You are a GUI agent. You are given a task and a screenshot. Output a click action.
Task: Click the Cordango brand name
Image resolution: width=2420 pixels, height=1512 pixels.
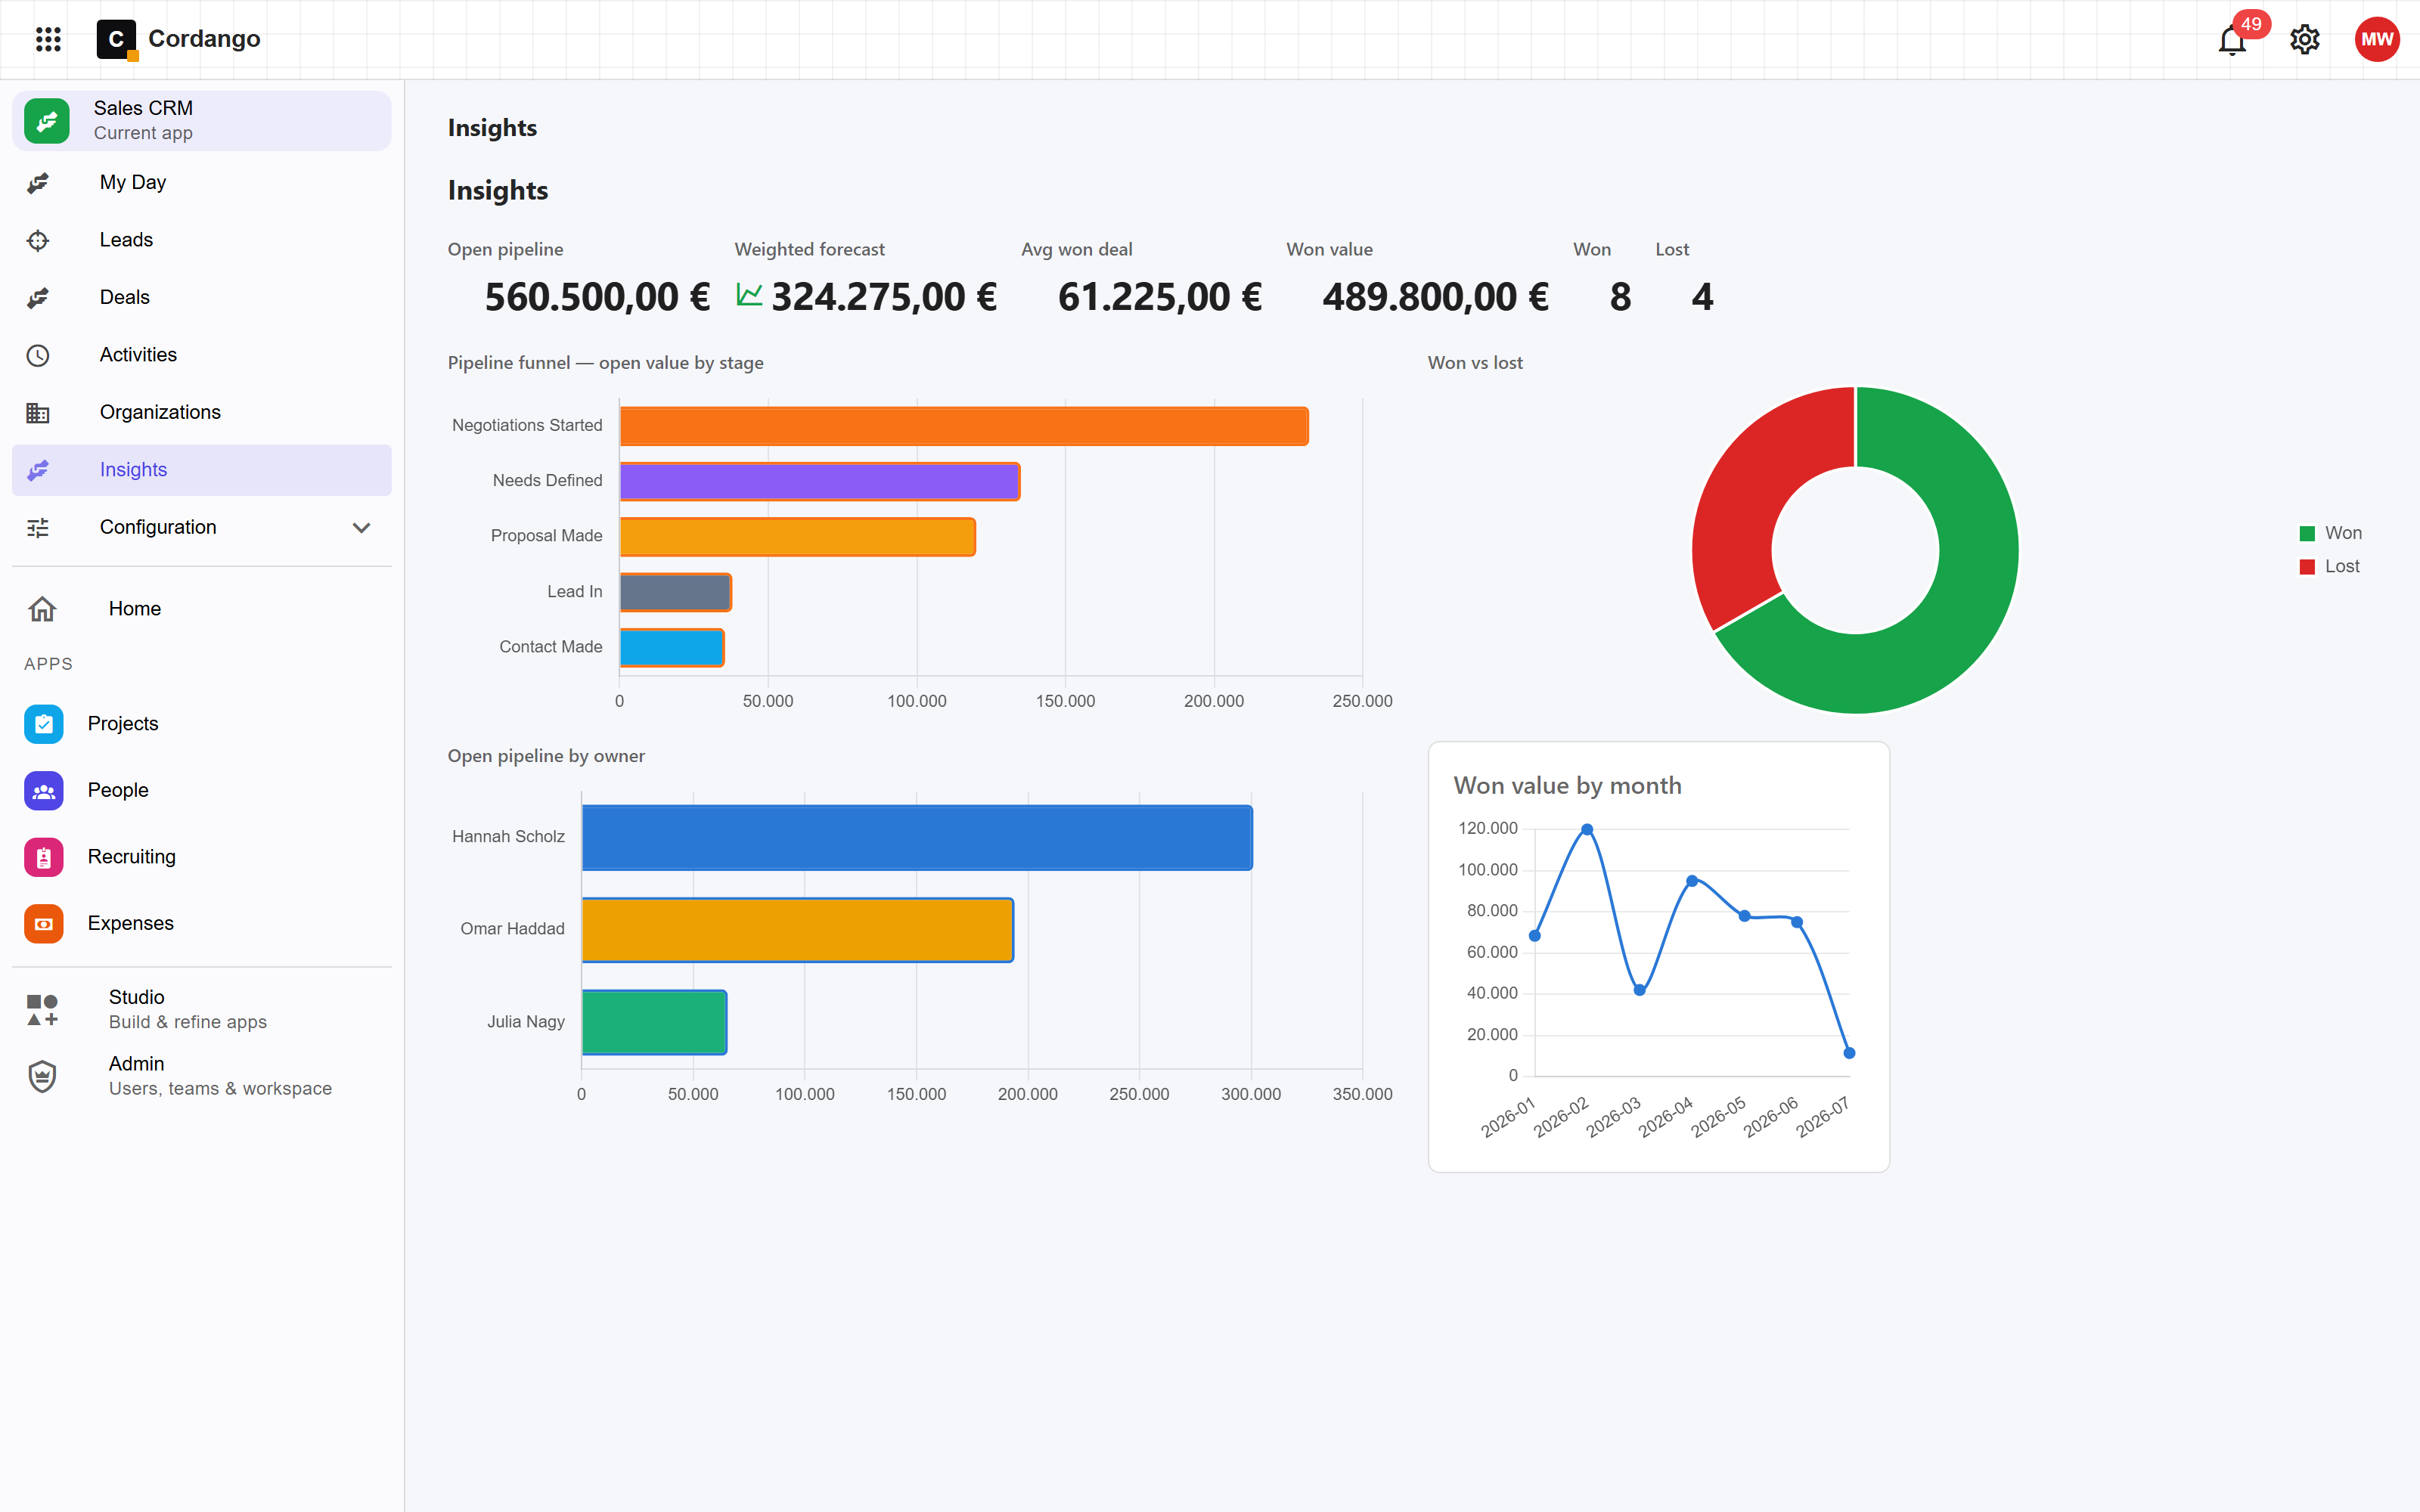(x=204, y=39)
